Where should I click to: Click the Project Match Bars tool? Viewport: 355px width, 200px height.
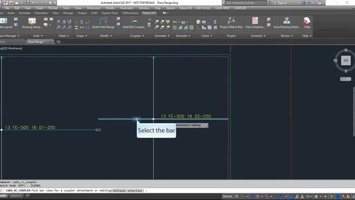point(231,23)
